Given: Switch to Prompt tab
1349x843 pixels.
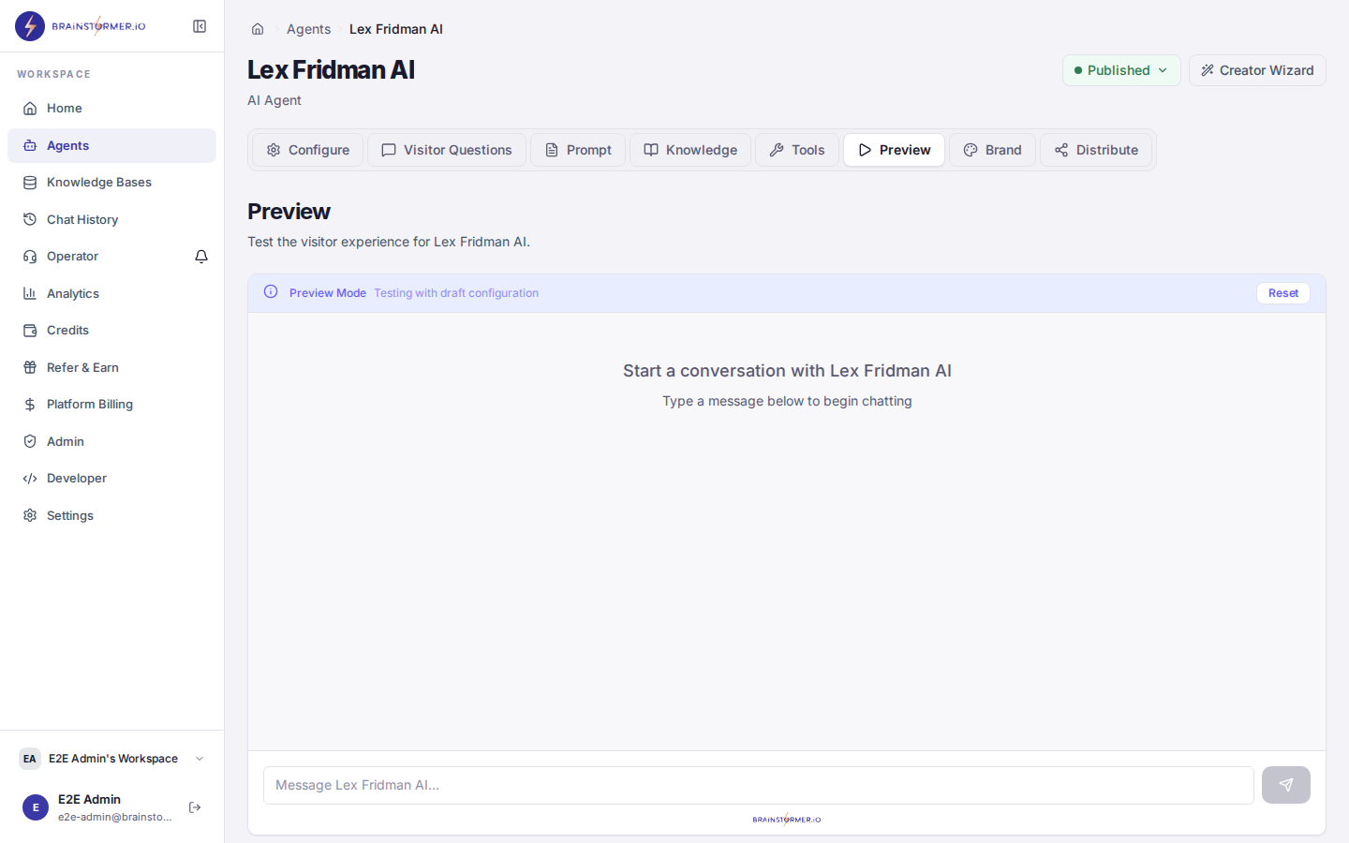Looking at the screenshot, I should [578, 150].
